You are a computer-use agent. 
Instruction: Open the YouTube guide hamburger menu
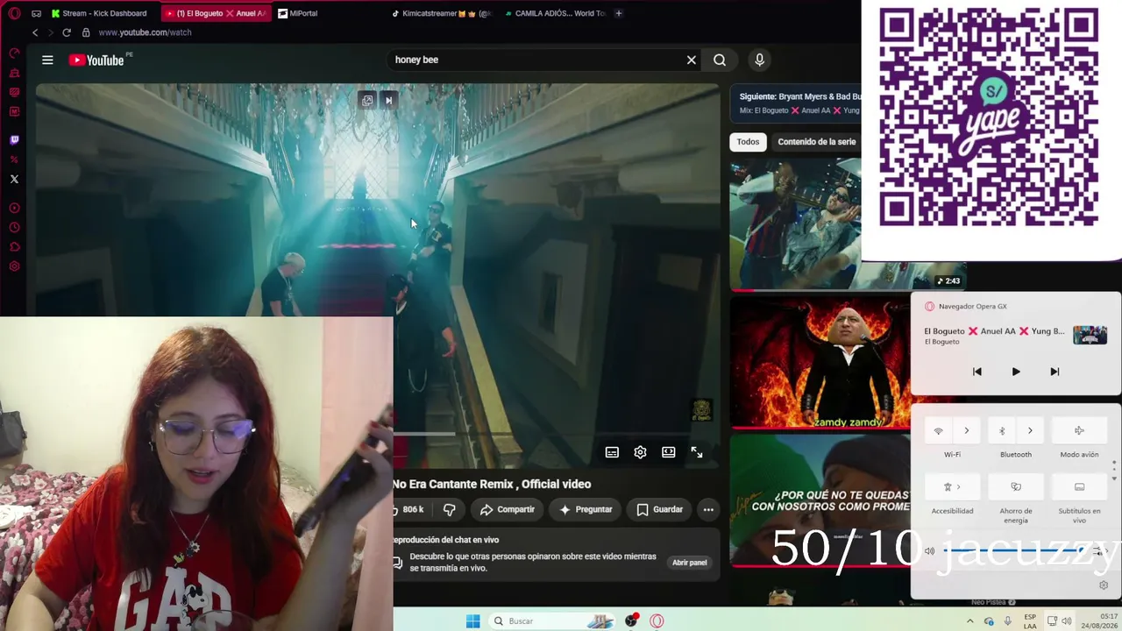[47, 60]
